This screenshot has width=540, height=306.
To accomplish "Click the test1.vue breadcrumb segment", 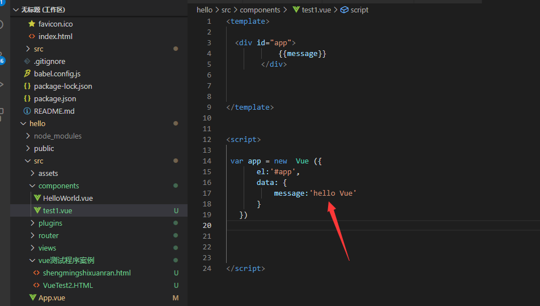I will pyautogui.click(x=317, y=10).
